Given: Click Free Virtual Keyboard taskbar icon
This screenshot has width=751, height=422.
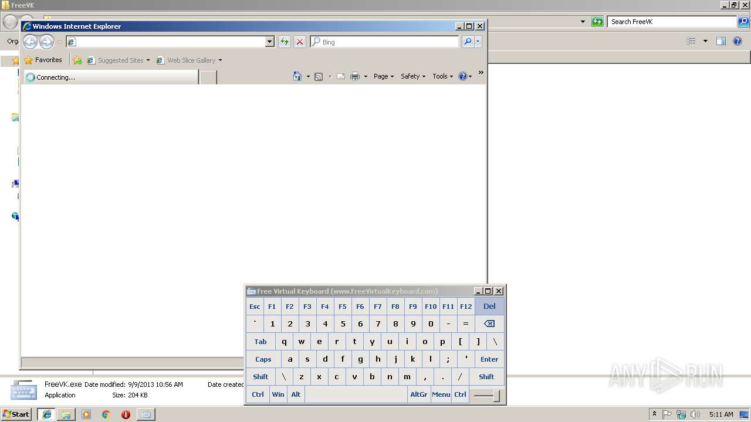Looking at the screenshot, I should point(146,414).
